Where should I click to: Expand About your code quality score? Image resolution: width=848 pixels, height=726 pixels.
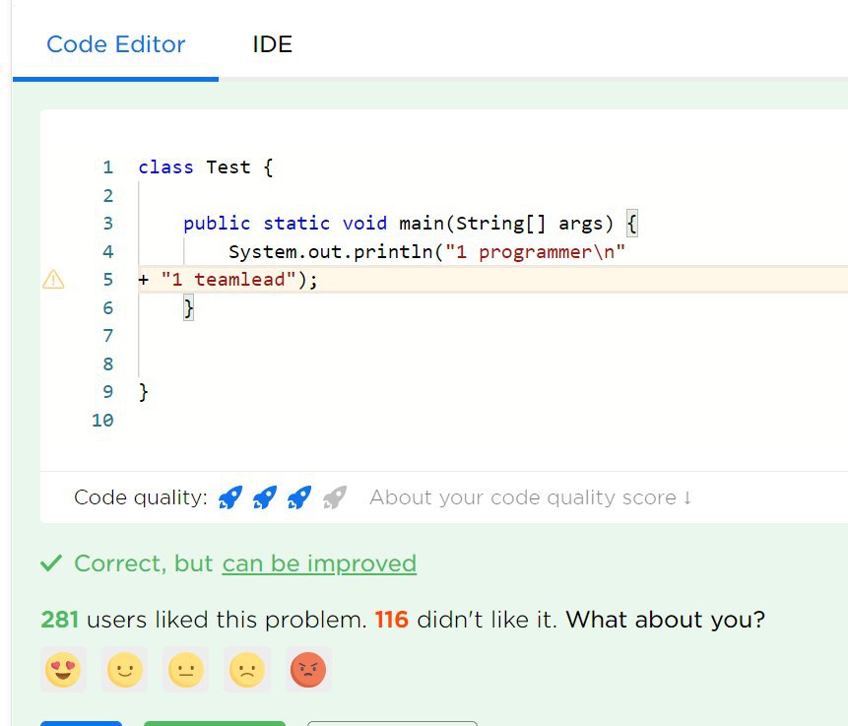(531, 497)
